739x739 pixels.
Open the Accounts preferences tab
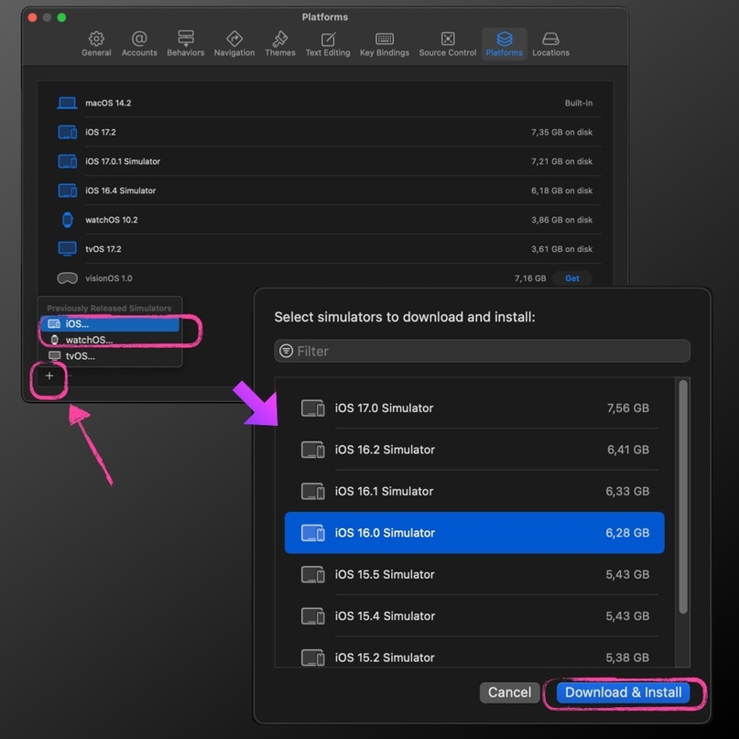(139, 44)
